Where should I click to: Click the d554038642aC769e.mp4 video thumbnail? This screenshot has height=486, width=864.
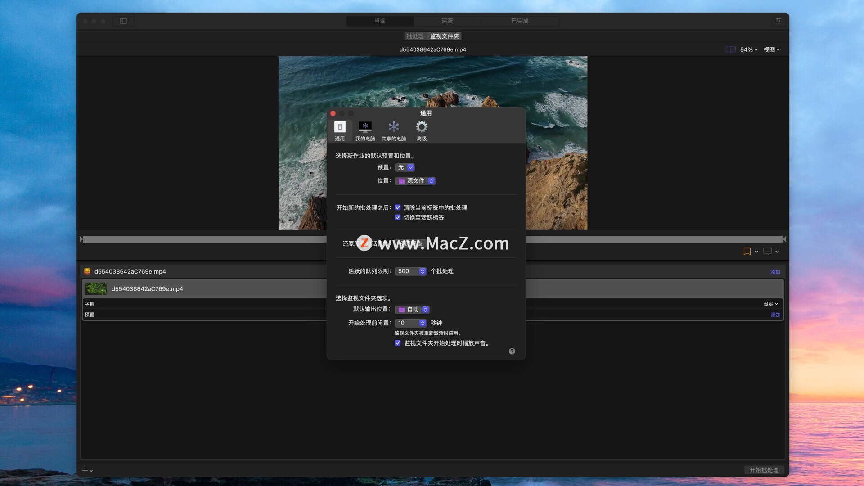tap(96, 288)
